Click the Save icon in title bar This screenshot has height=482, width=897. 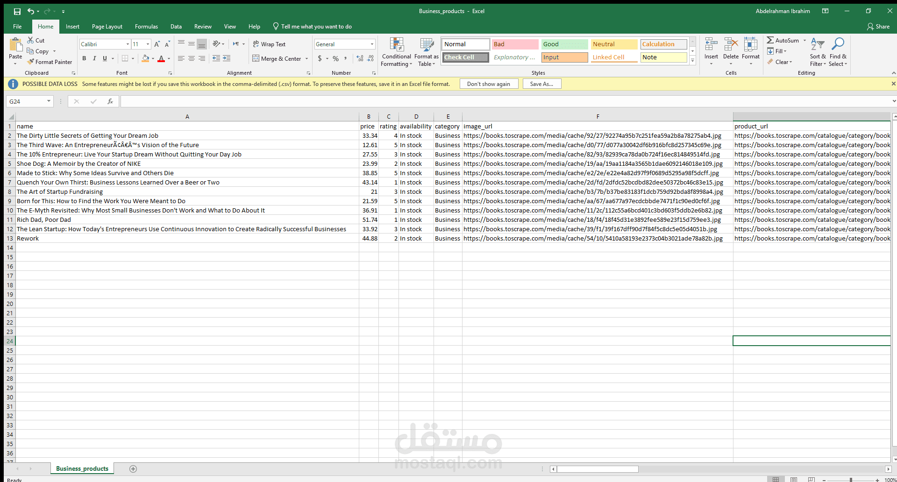coord(17,11)
